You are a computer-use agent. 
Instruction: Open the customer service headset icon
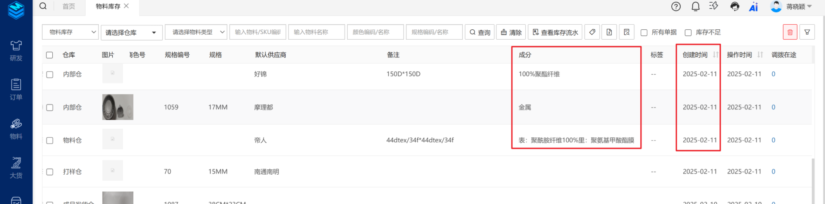point(734,7)
